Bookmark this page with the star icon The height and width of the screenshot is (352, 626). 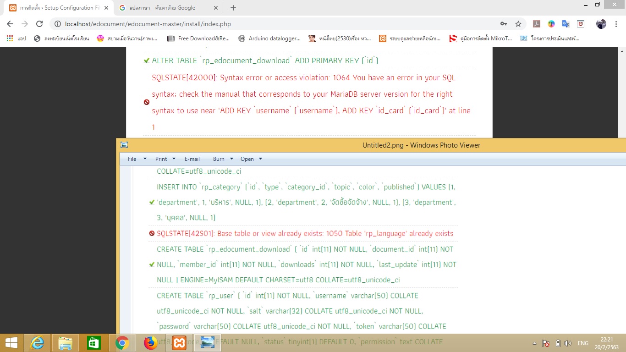518,24
